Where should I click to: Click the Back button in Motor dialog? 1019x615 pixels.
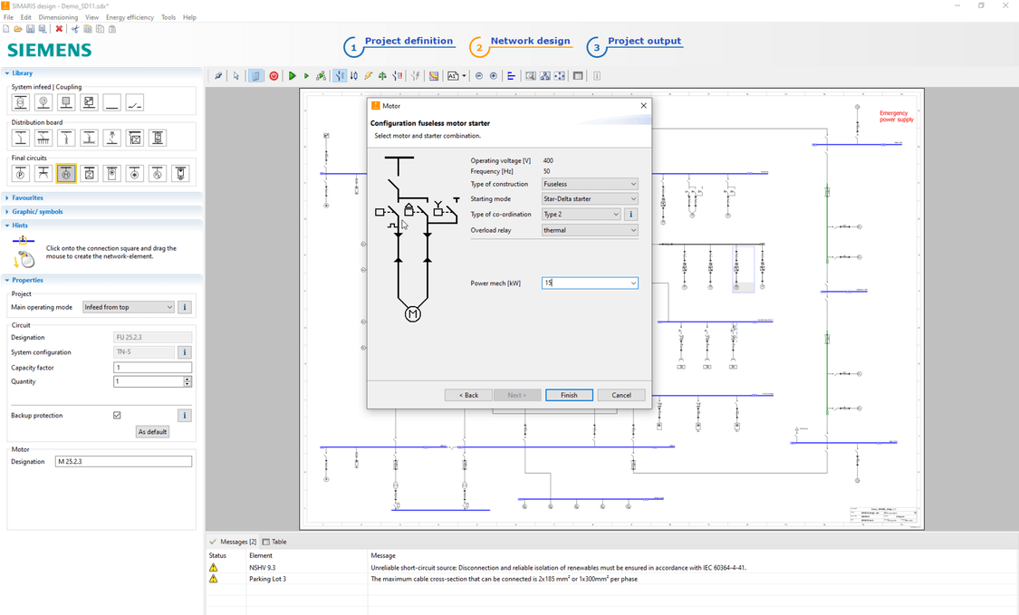(468, 395)
